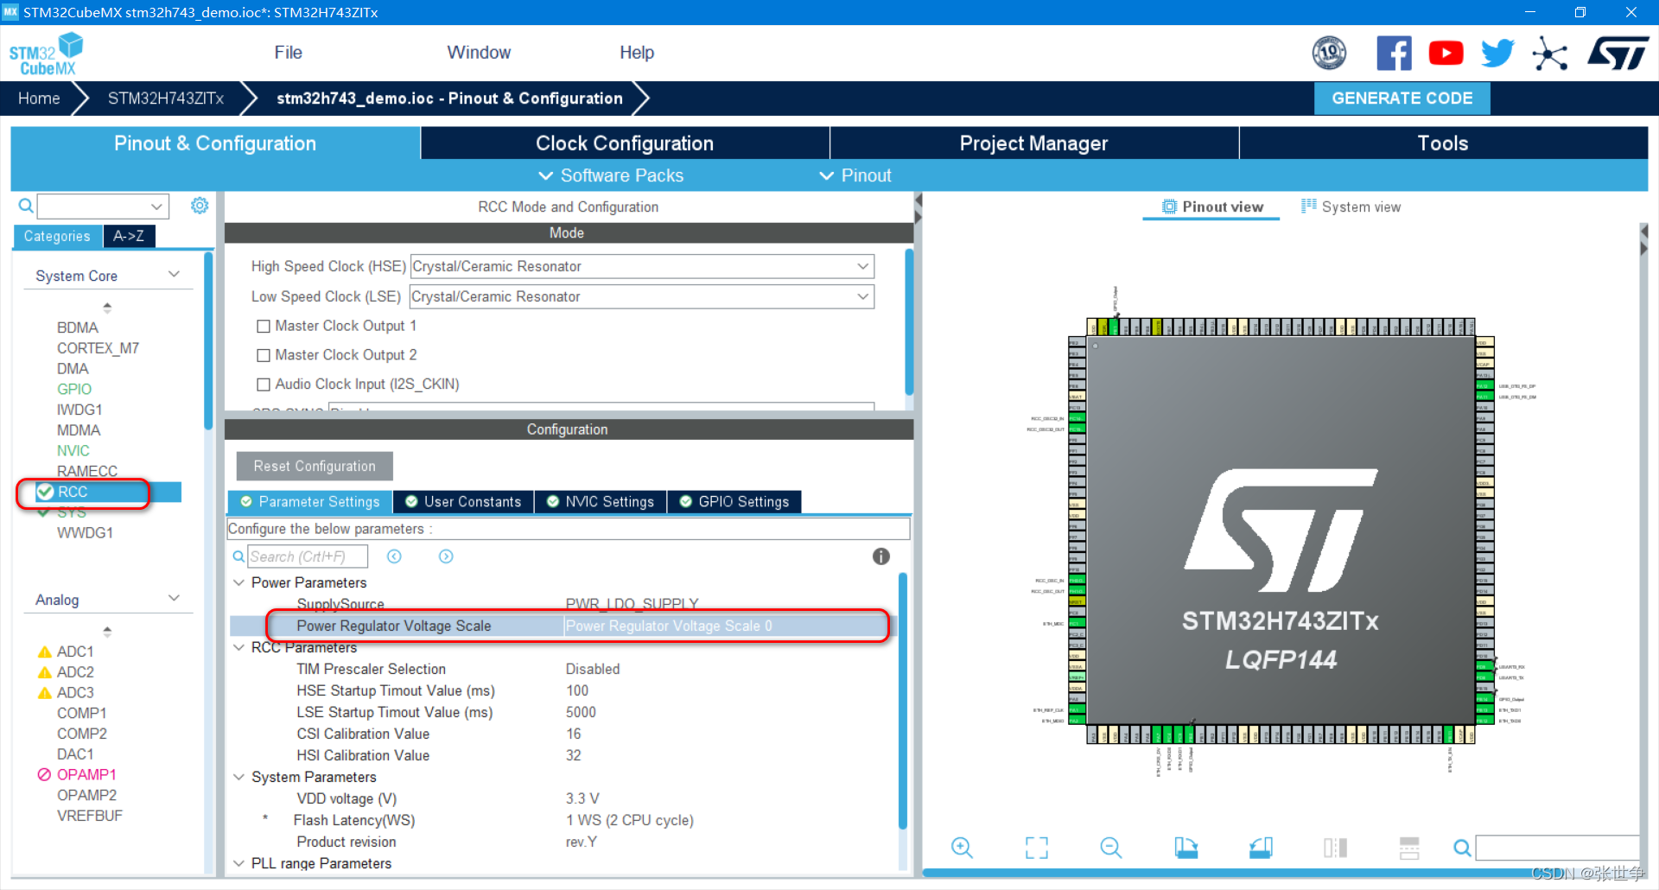Switch to the Clock Configuration tab
This screenshot has height=890, width=1659.
(x=625, y=143)
